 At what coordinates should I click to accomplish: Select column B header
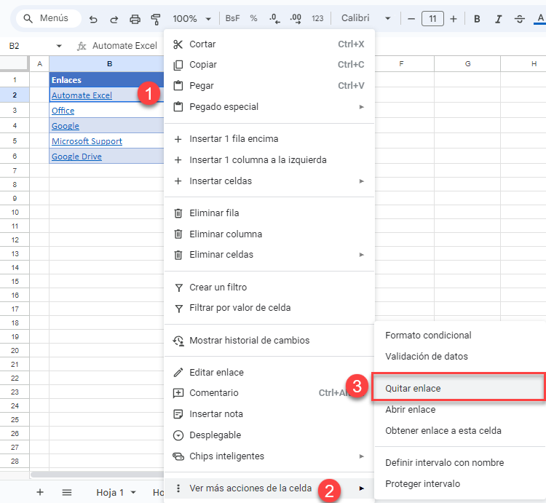point(106,64)
